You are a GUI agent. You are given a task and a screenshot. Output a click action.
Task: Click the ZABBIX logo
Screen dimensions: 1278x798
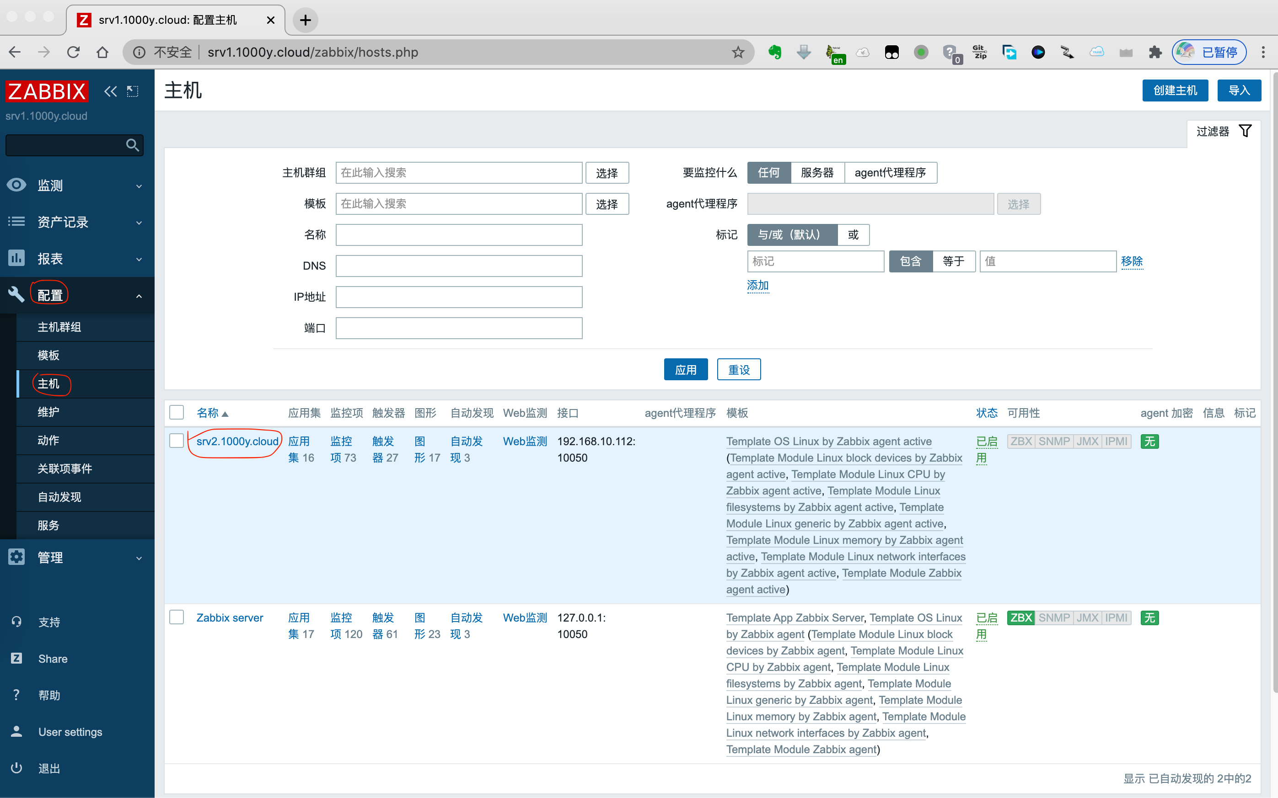click(x=47, y=91)
